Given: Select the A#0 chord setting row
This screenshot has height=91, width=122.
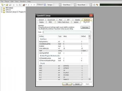Looking at the screenshot, I should coord(63,66).
